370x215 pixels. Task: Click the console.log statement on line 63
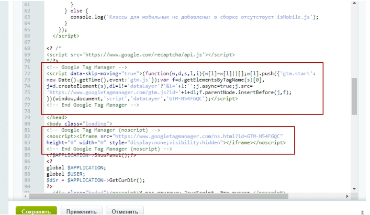[195, 17]
